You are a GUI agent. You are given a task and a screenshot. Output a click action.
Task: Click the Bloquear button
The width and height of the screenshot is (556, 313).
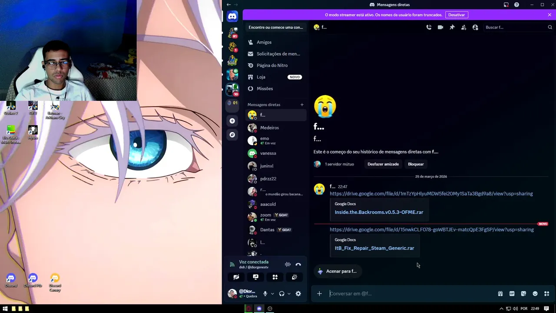click(416, 164)
